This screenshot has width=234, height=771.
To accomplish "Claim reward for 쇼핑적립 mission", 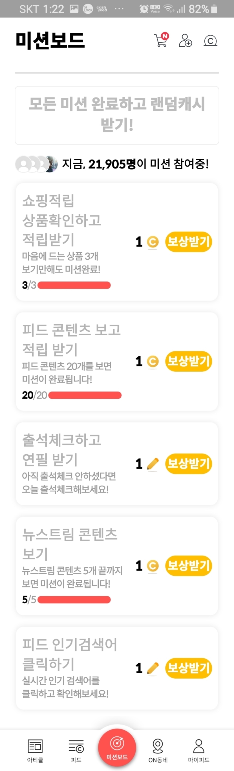I will (188, 242).
